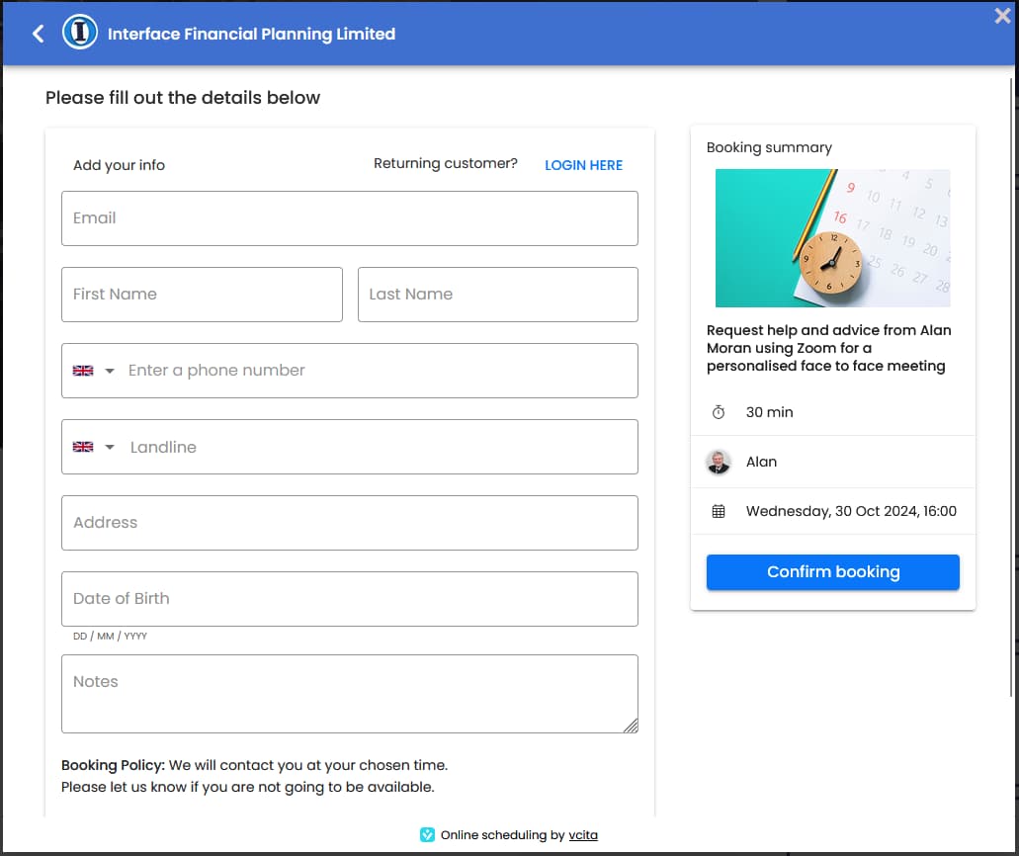Close the booking dialog with X
Viewport: 1019px width, 856px height.
click(x=1002, y=15)
